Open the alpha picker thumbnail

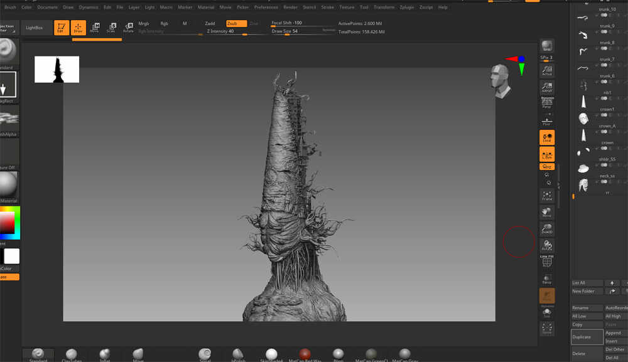coord(9,118)
